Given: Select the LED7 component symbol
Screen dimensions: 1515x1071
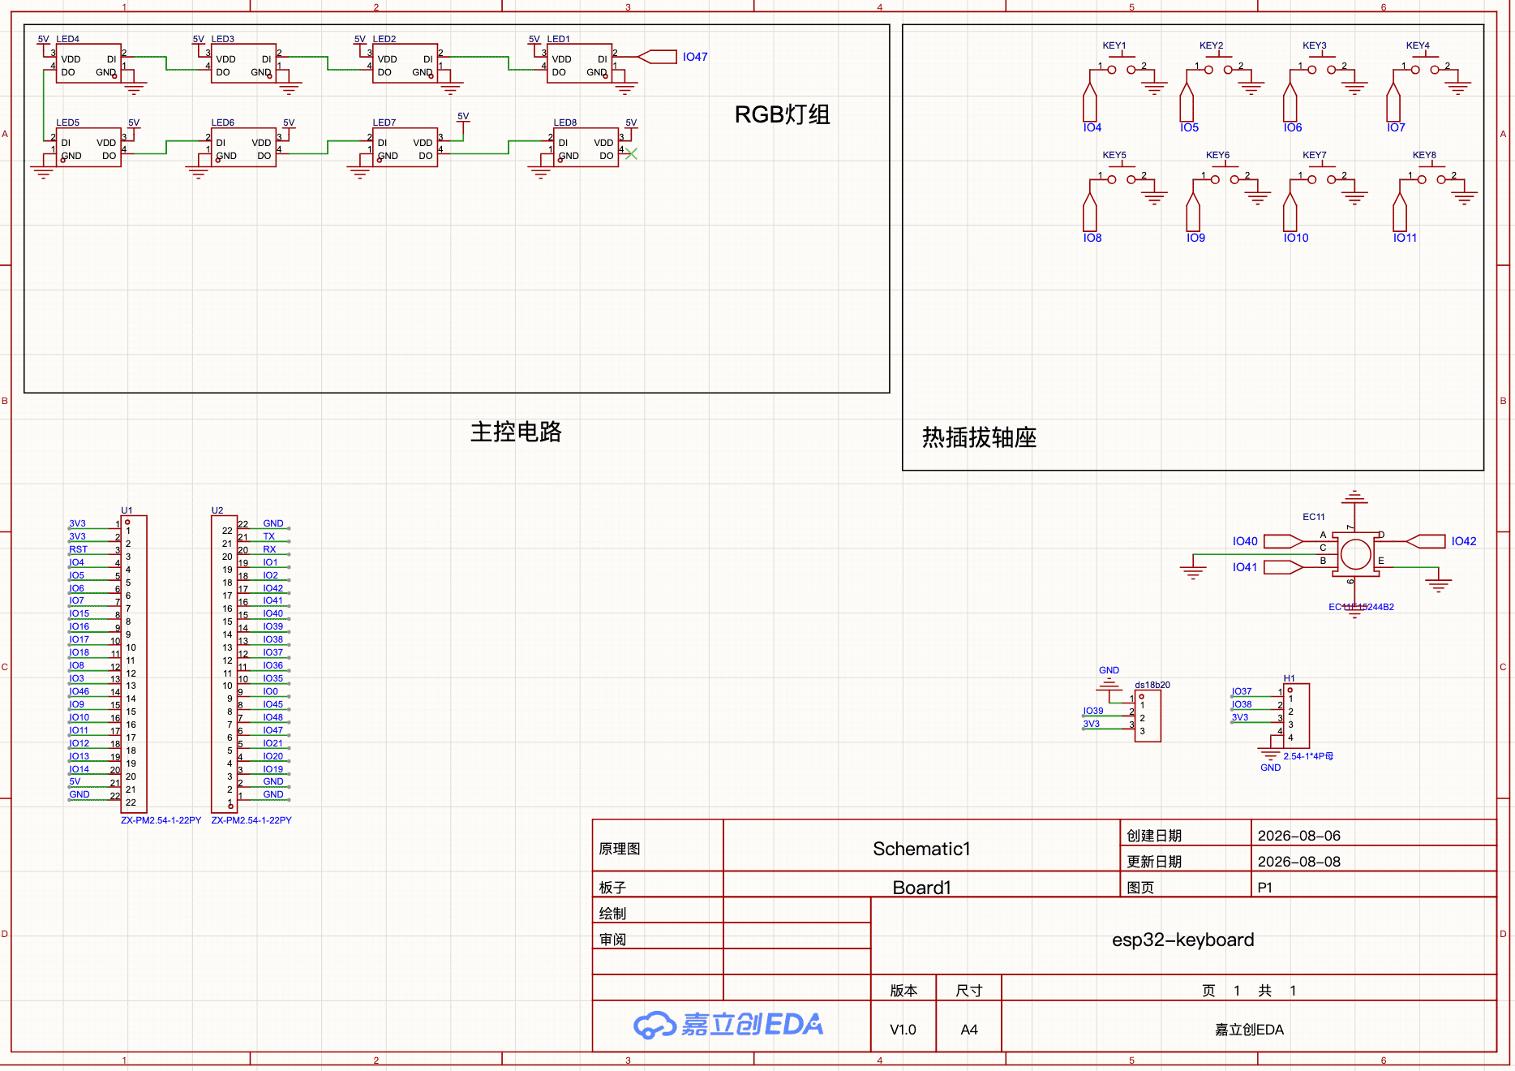Looking at the screenshot, I should point(405,148).
